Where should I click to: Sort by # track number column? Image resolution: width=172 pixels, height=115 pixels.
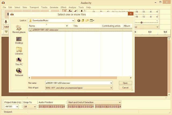click(x=69, y=26)
